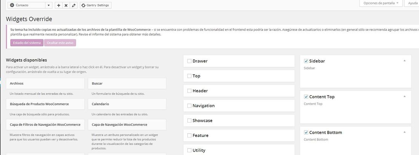
Task: Click the X icon to delete override
Action: [x=66, y=5]
